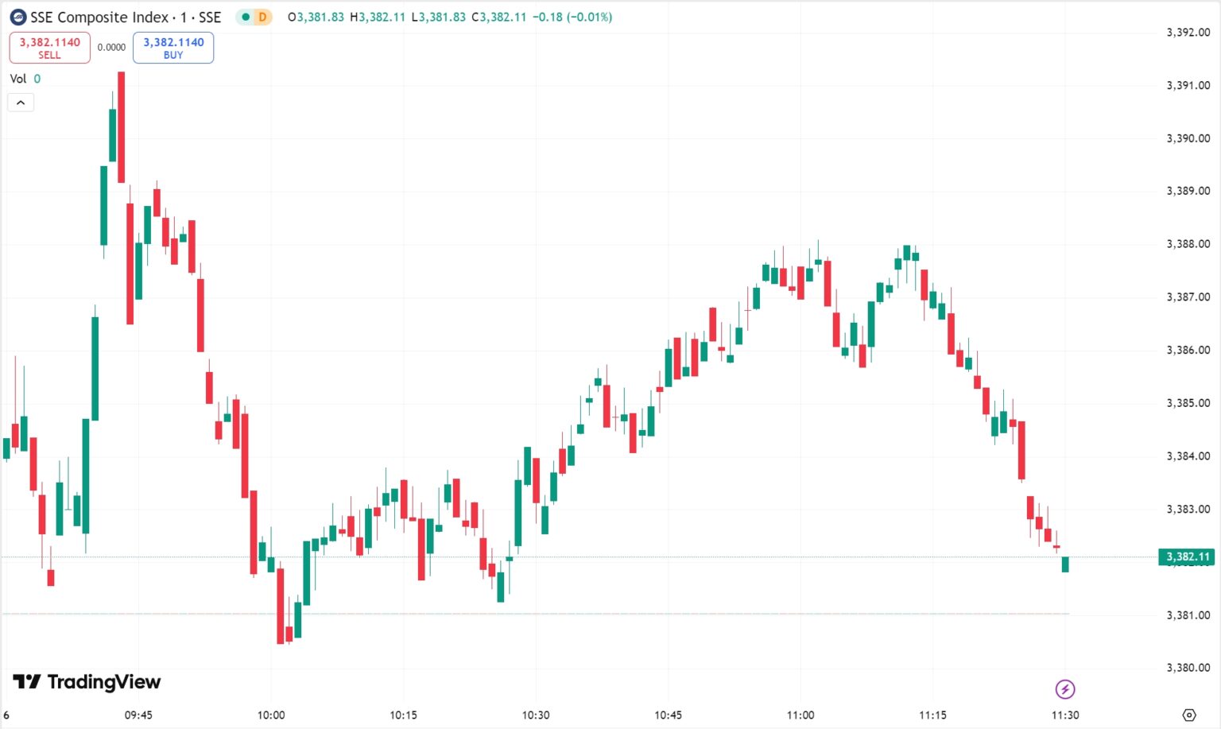Image resolution: width=1221 pixels, height=729 pixels.
Task: Open chart settings via the gear icon
Action: tap(1189, 715)
